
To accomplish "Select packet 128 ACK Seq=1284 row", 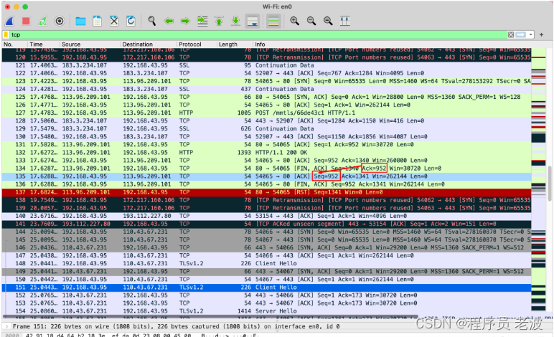I will coord(266,120).
